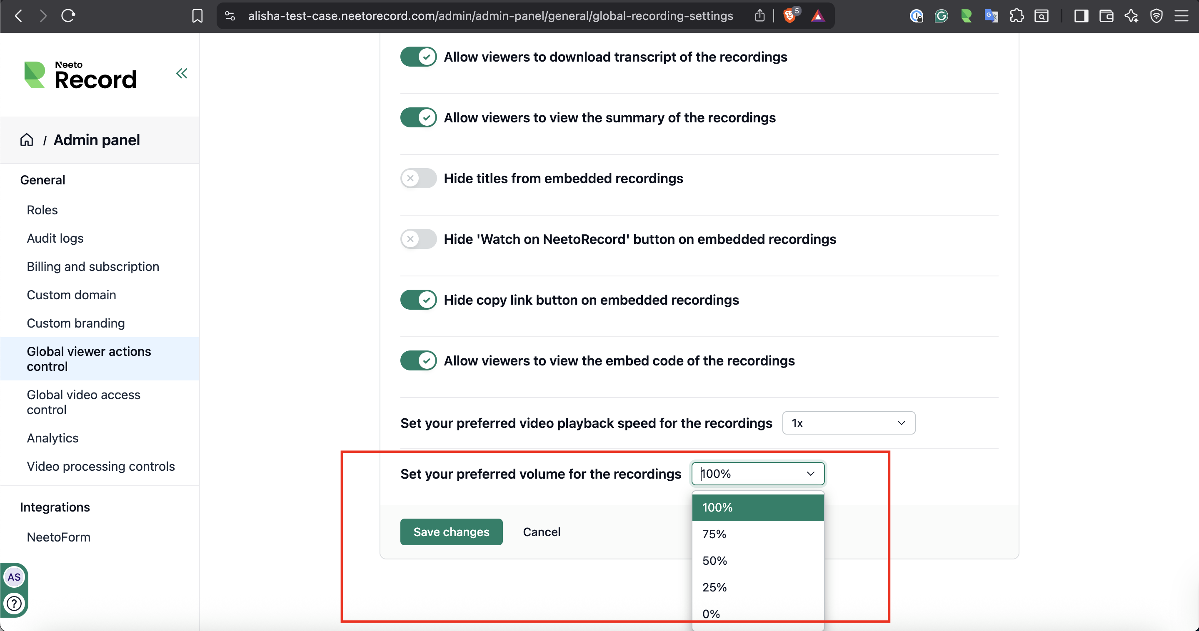Viewport: 1199px width, 631px height.
Task: Choose the 25% volume option
Action: (714, 587)
